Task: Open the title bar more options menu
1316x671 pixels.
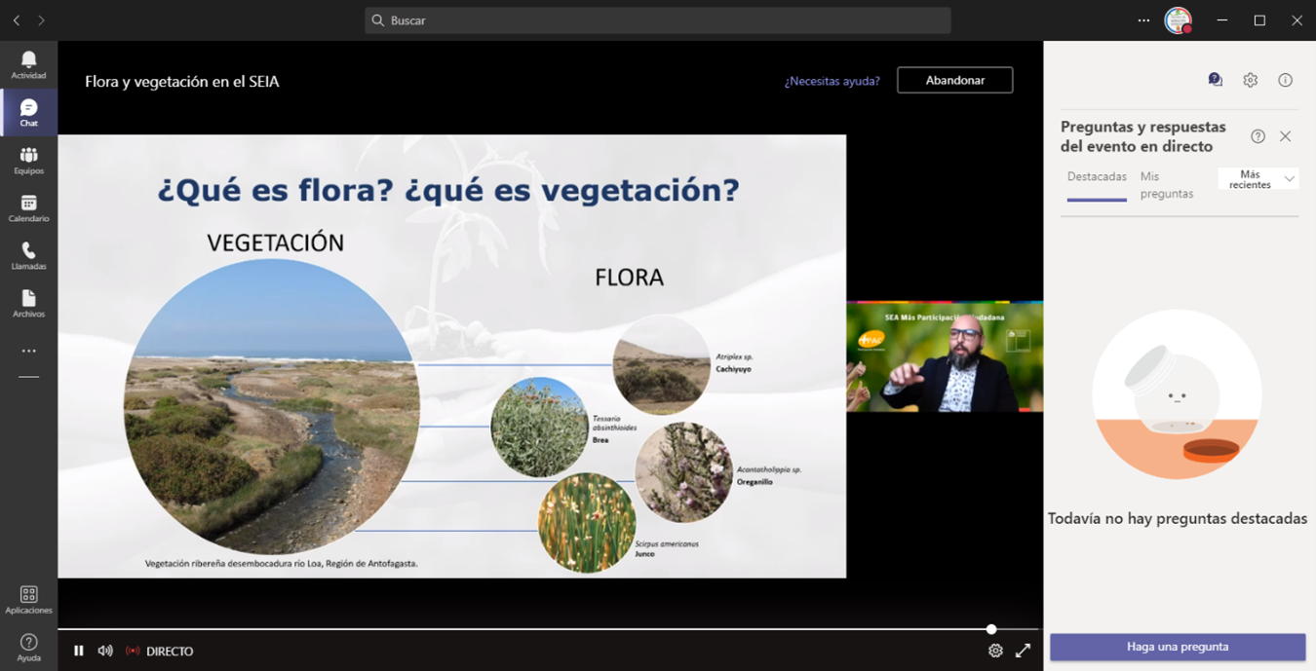Action: point(1143,20)
